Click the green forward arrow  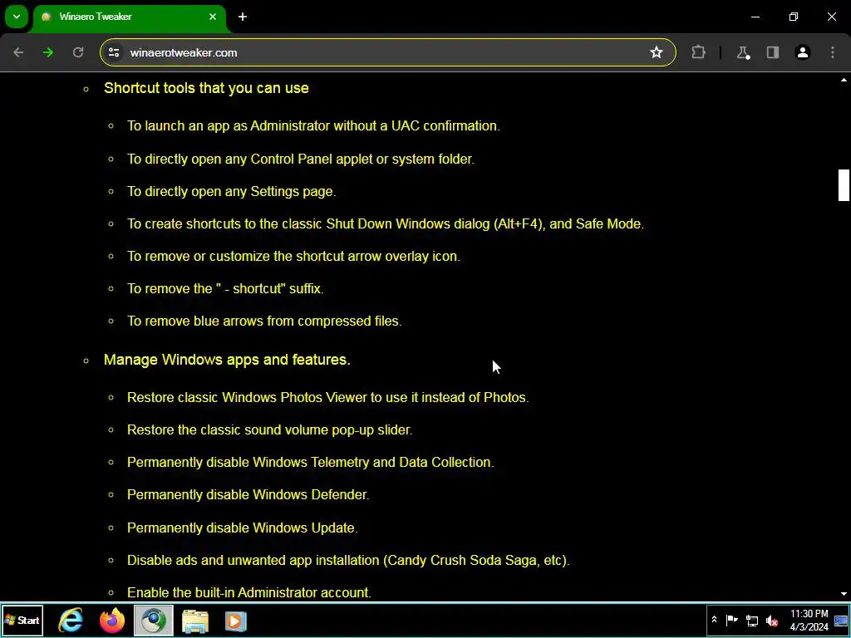click(x=48, y=52)
